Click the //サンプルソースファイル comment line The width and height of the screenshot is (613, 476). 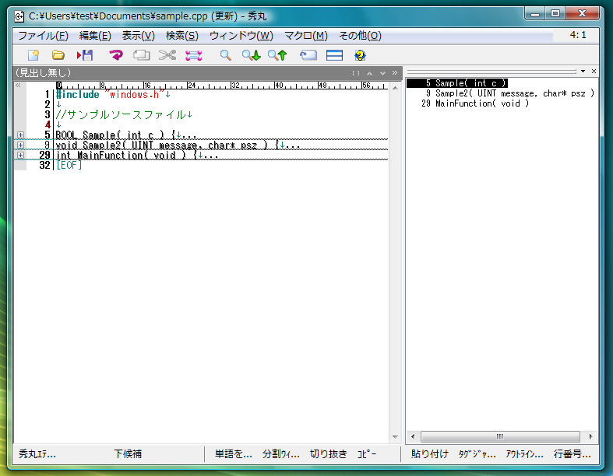pos(124,115)
